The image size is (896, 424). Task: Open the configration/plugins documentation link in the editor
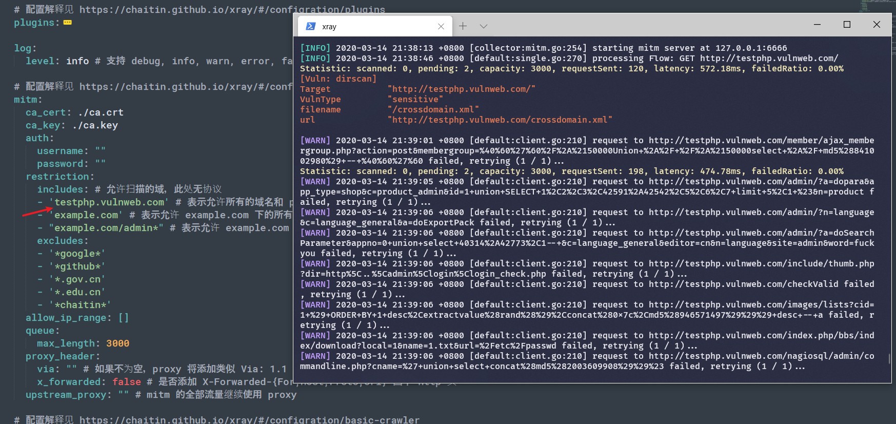coord(232,9)
